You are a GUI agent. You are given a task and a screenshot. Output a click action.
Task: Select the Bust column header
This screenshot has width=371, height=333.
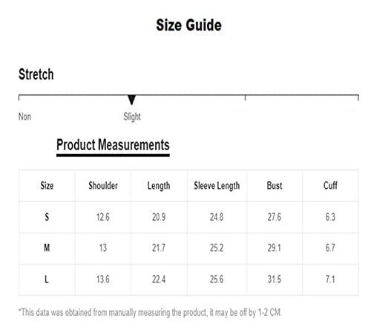coord(275,186)
